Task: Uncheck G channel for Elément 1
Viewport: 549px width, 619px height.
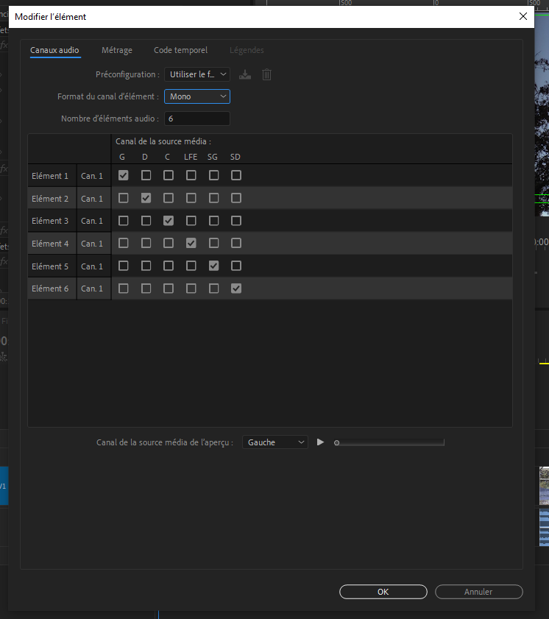Action: pyautogui.click(x=123, y=175)
